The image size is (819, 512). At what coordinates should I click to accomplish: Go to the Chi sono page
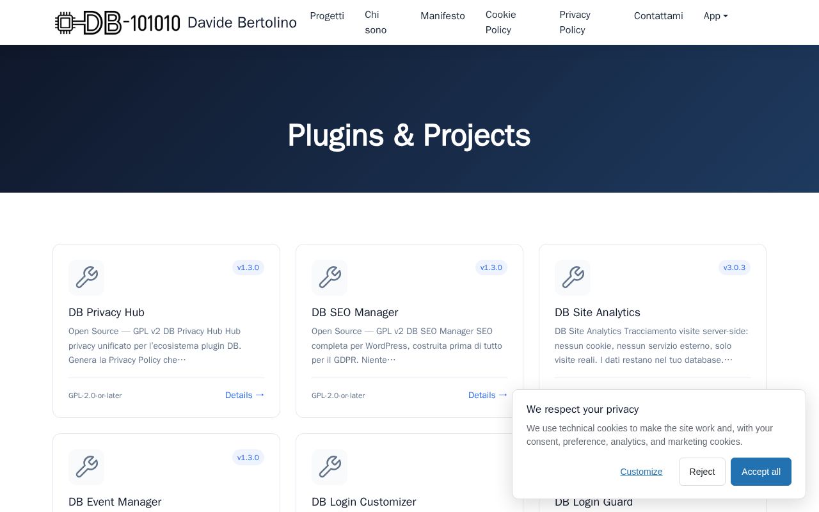tap(376, 22)
